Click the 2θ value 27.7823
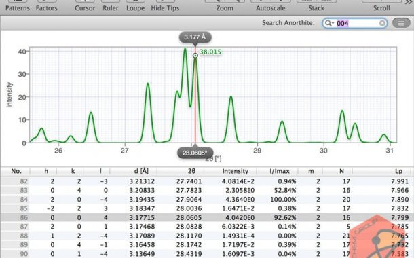This screenshot has width=414, height=258. [x=189, y=190]
